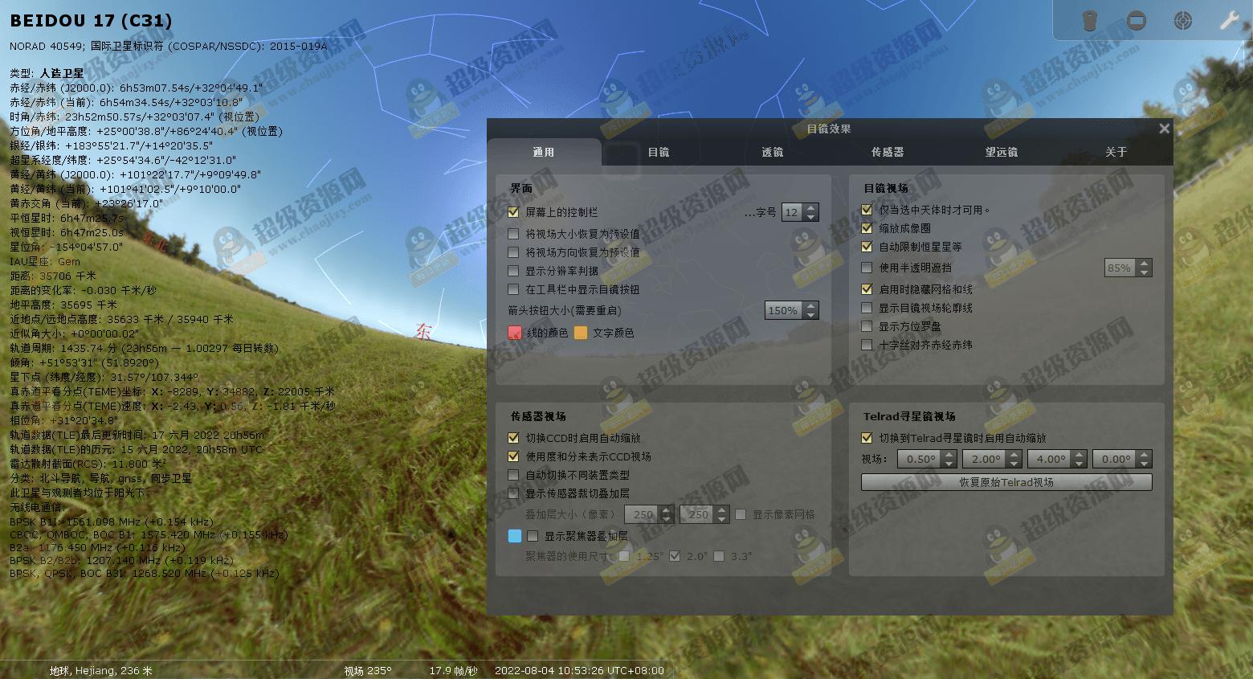Activate the CCD sensor frame icon

(x=1136, y=20)
